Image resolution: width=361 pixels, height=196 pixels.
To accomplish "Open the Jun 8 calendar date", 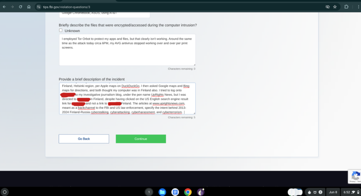I will 333,192.
